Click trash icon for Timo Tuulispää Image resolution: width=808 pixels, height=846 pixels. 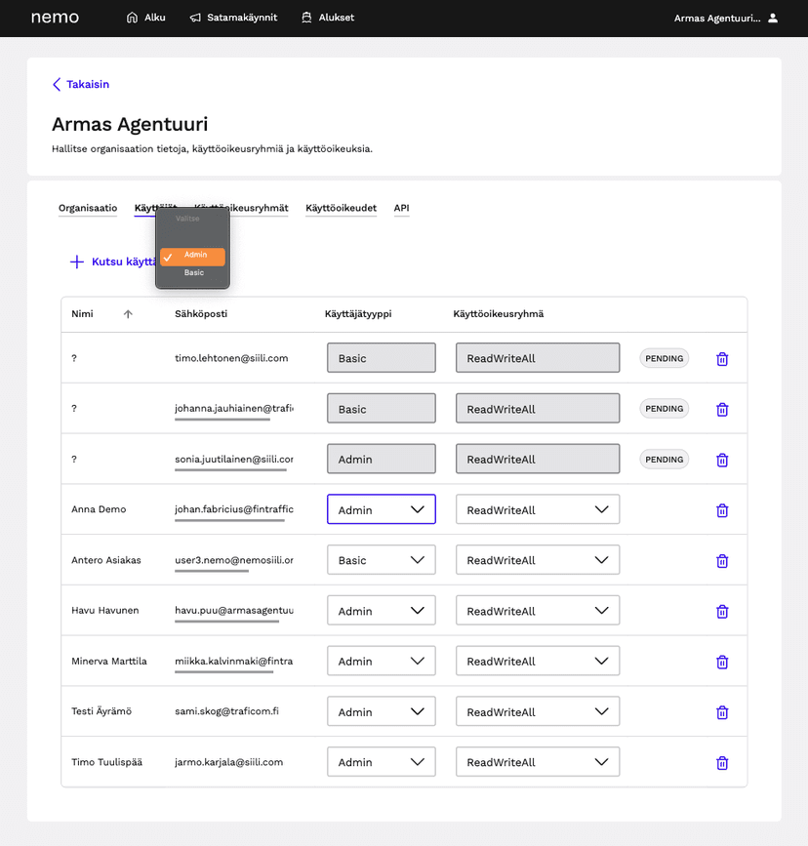(722, 763)
